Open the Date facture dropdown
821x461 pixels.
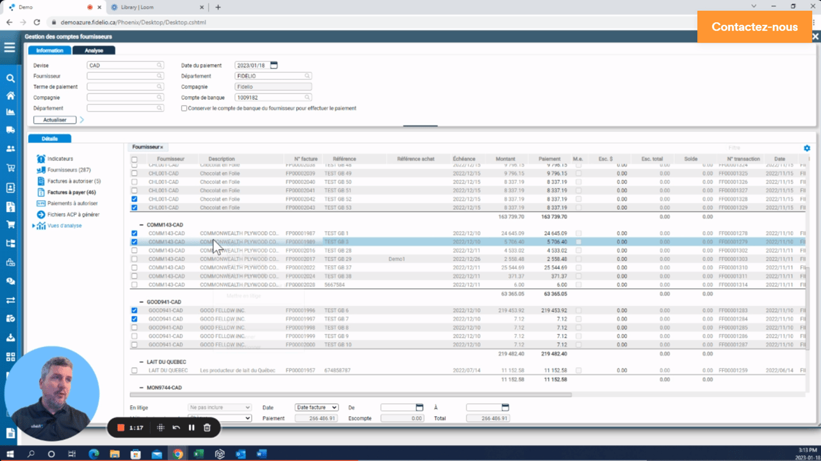pos(316,407)
